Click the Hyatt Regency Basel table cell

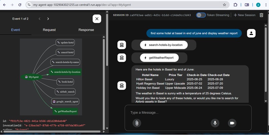coord(150,83)
